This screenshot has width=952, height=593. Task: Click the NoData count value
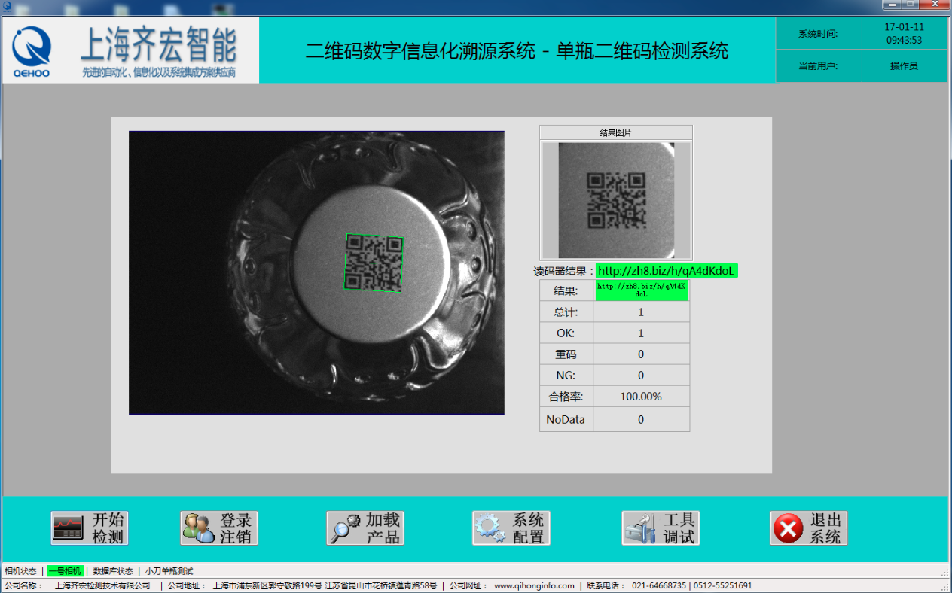pyautogui.click(x=641, y=419)
